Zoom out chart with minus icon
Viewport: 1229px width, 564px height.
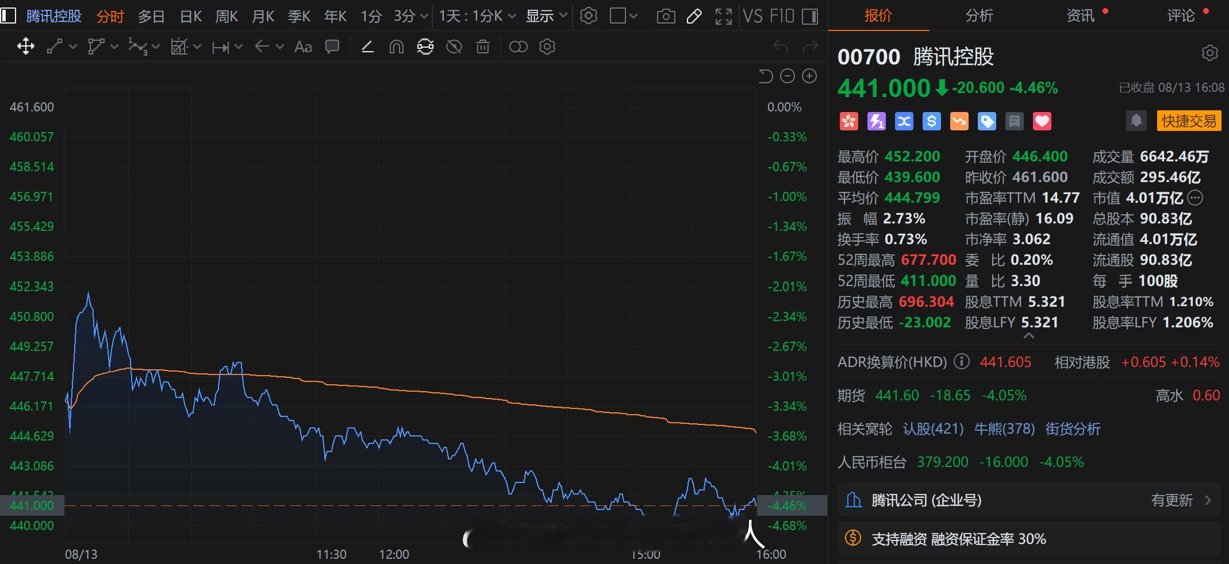tap(788, 76)
